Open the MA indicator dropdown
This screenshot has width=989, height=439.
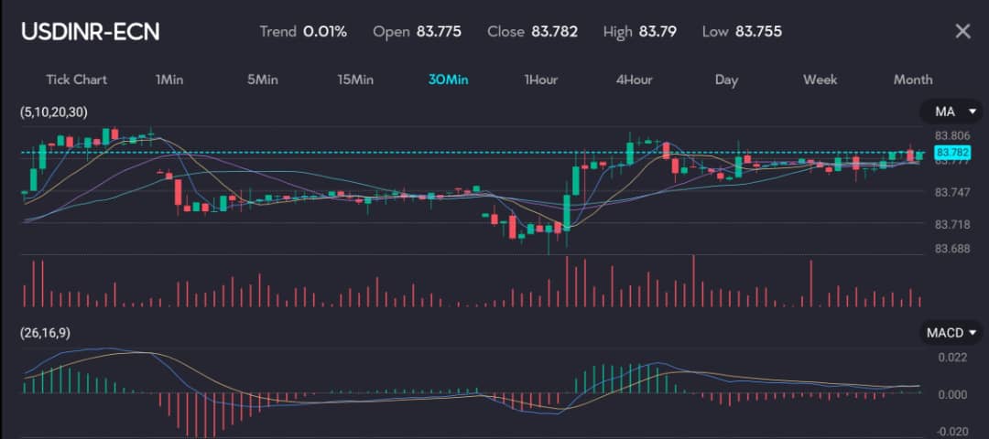(952, 112)
